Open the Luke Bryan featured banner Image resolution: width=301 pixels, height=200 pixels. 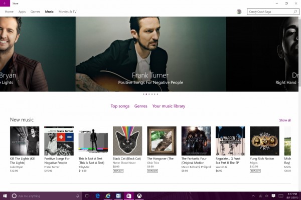[x=38, y=54]
